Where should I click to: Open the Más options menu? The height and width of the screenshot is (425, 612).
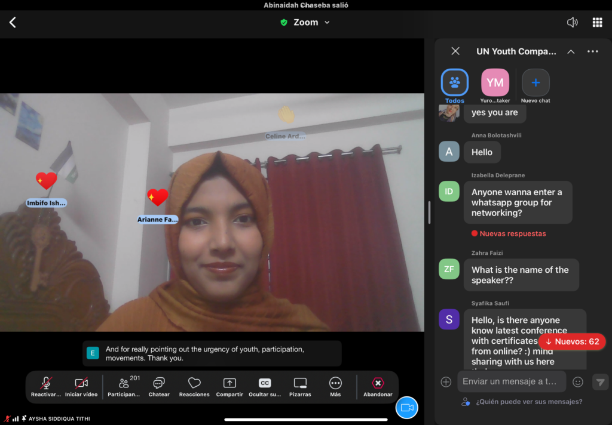(335, 386)
